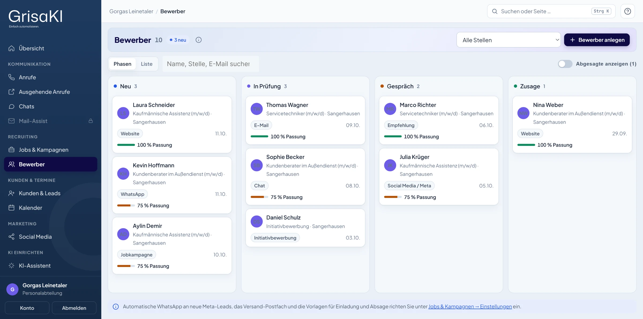Click the Suchen oder Seite search box
Image resolution: width=643 pixels, height=319 pixels.
click(551, 11)
